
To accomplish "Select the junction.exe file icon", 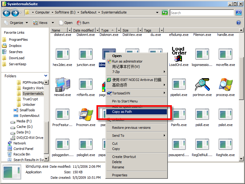I will click(86, 54).
